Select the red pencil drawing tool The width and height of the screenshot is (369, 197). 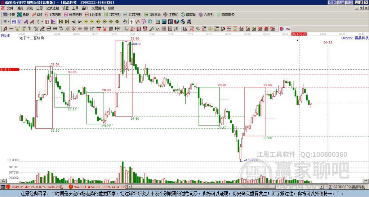pos(5,29)
